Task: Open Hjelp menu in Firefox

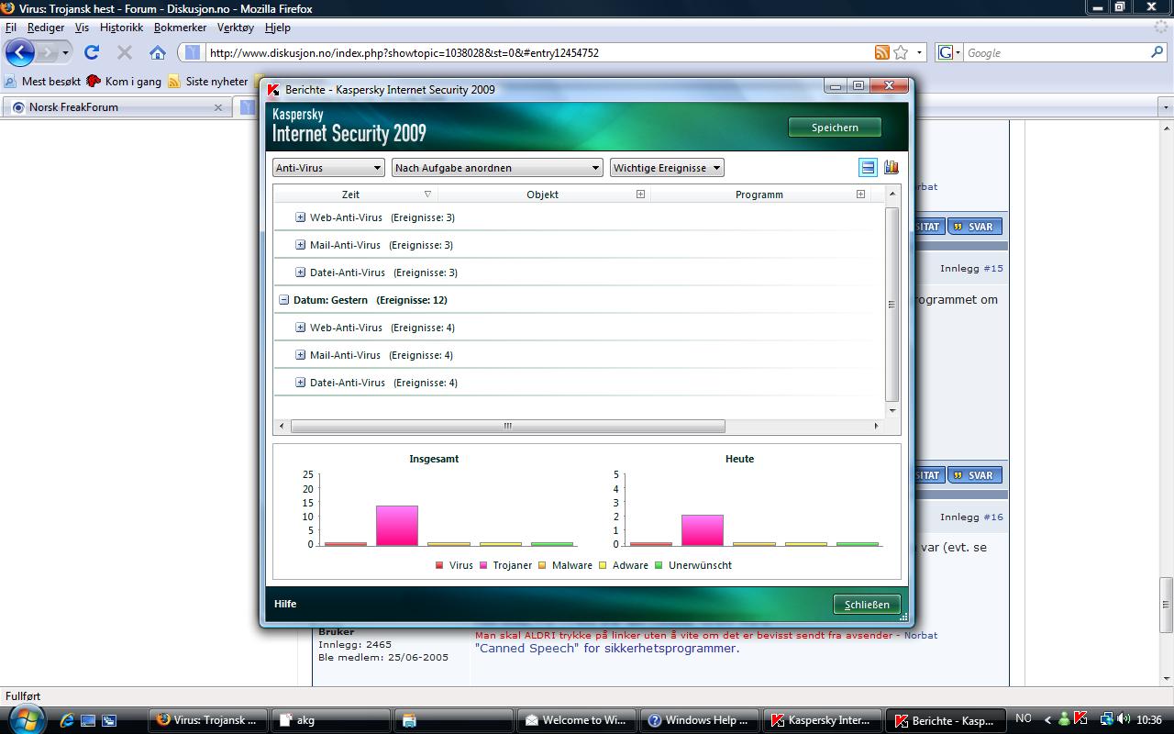Action: point(278,28)
